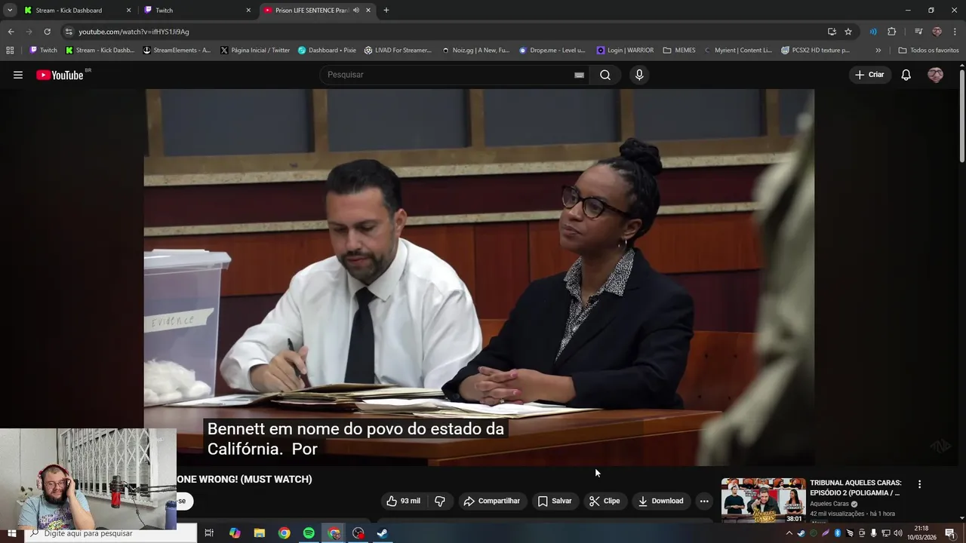966x543 pixels.
Task: Open the Dashboard • Pixie bookmark
Action: [x=327, y=51]
